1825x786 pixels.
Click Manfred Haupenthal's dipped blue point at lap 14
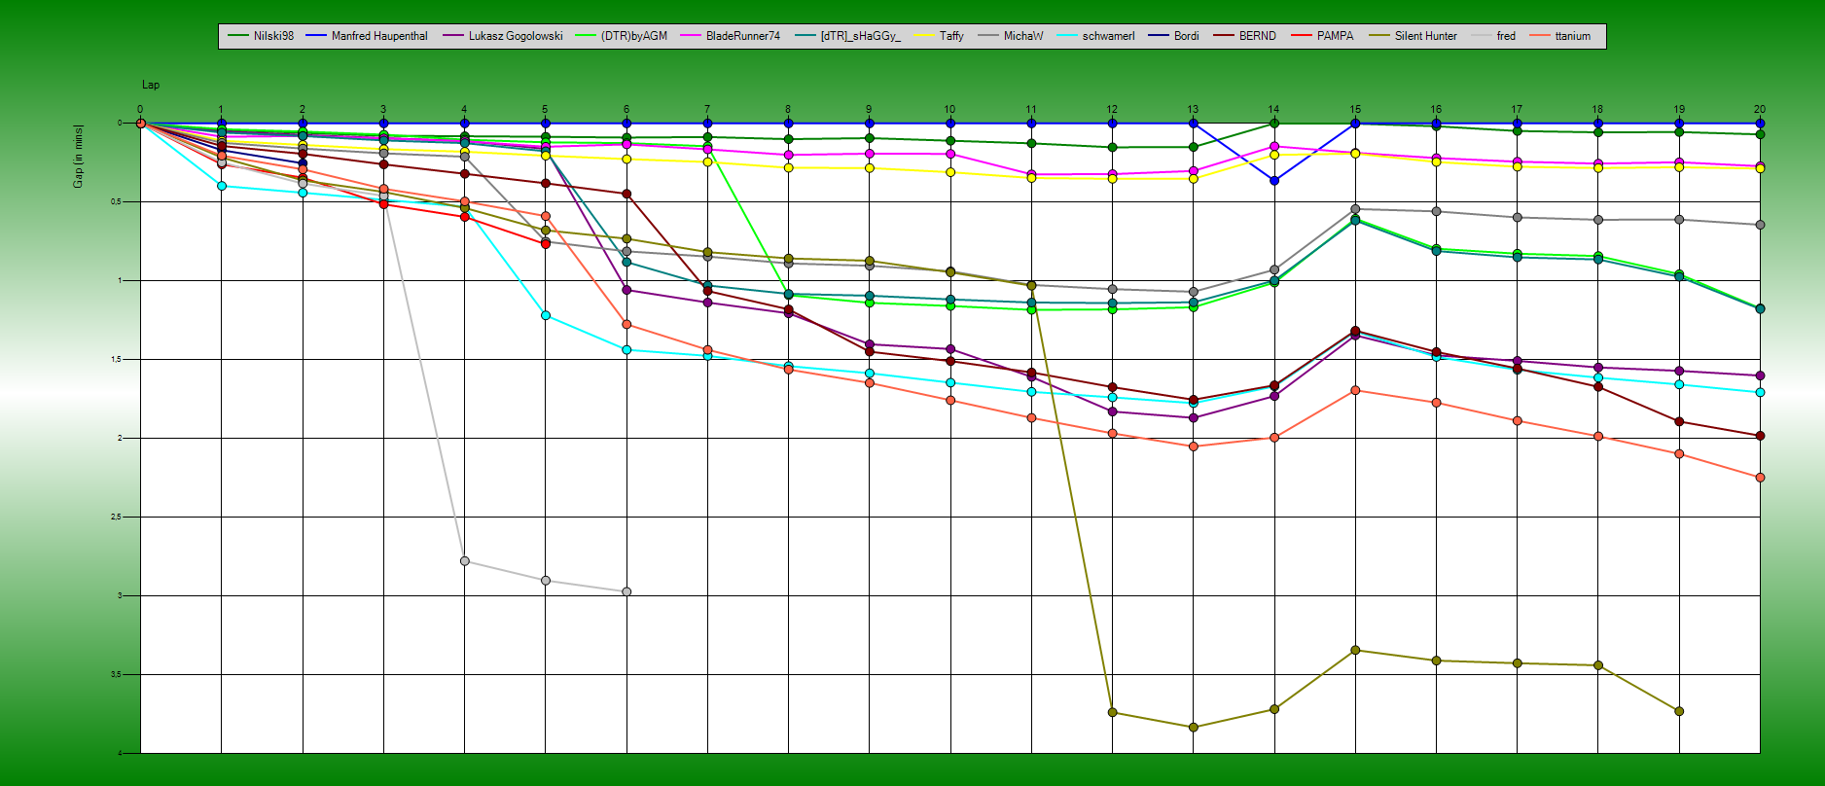(1274, 181)
